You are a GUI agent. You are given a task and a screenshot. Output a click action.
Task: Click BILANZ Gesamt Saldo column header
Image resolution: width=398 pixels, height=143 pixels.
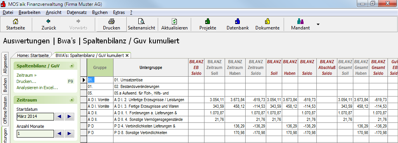coord(378,67)
